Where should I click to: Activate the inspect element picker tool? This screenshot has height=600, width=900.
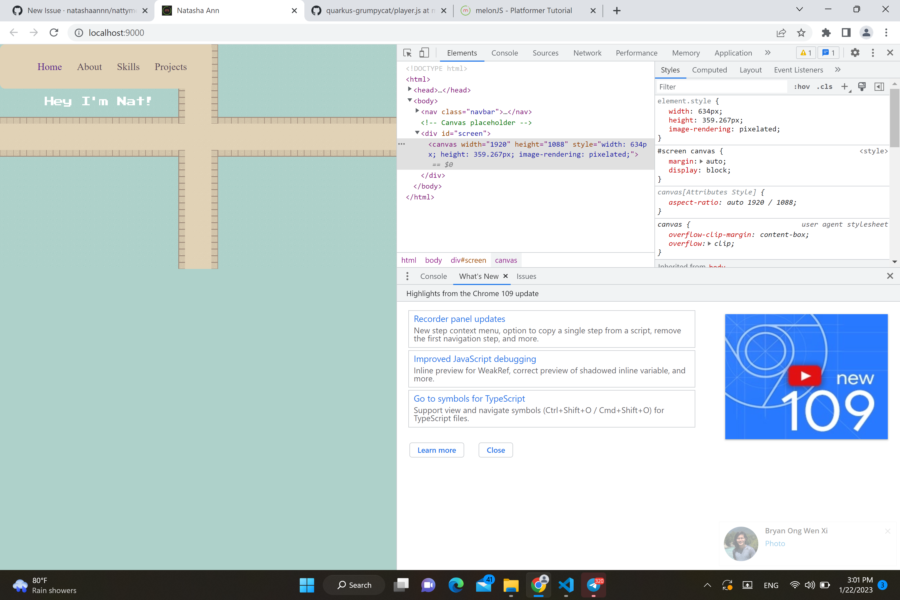(407, 53)
